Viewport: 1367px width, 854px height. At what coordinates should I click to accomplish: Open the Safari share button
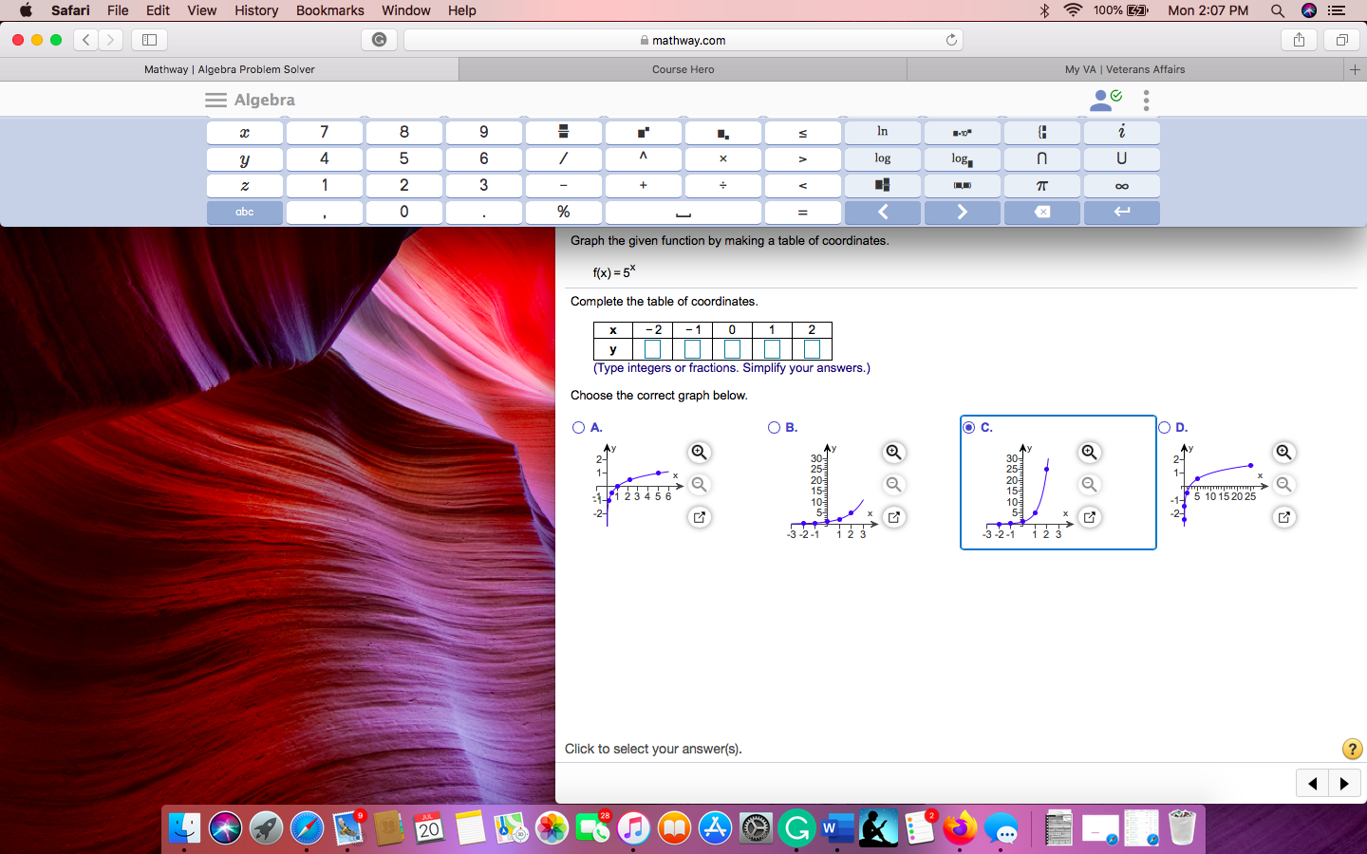tap(1299, 40)
